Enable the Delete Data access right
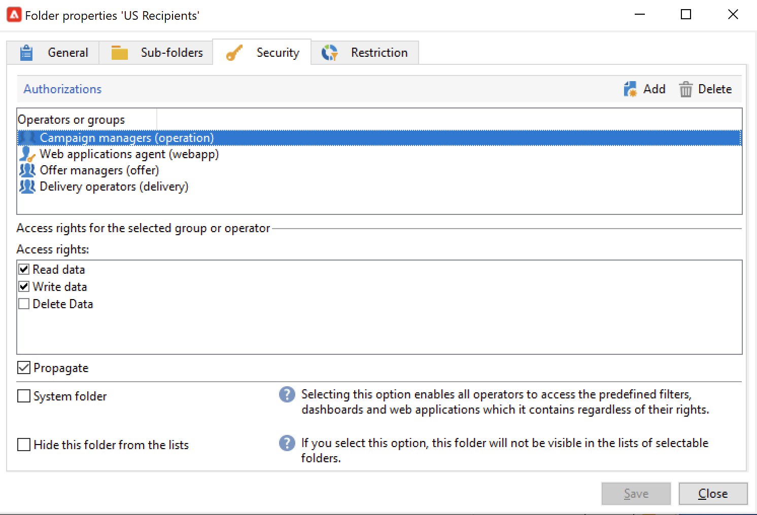757x515 pixels. coord(24,304)
